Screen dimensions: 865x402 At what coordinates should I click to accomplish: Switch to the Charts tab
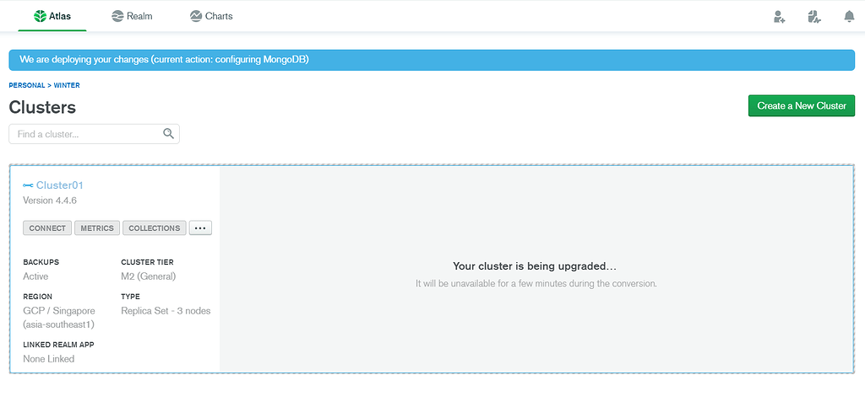click(x=211, y=16)
